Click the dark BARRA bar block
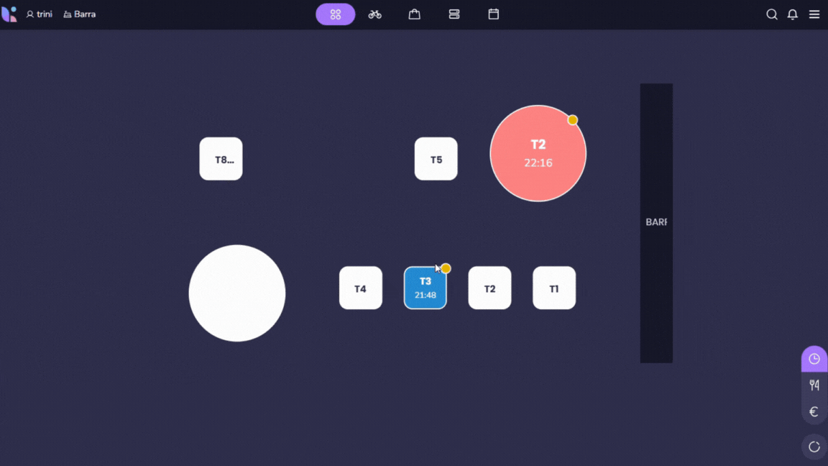The height and width of the screenshot is (466, 828). [656, 223]
